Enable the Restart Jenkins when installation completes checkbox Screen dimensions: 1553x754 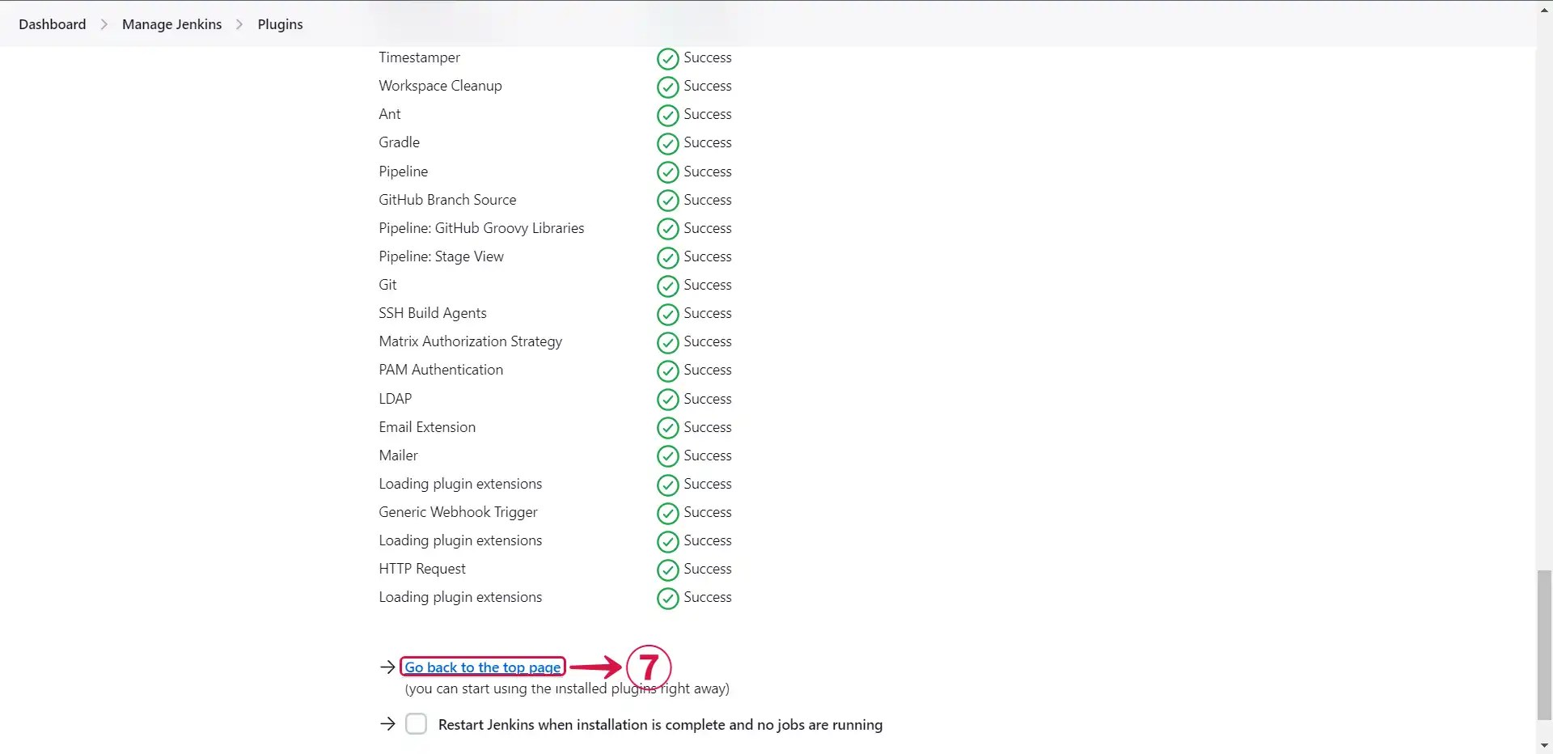[416, 723]
